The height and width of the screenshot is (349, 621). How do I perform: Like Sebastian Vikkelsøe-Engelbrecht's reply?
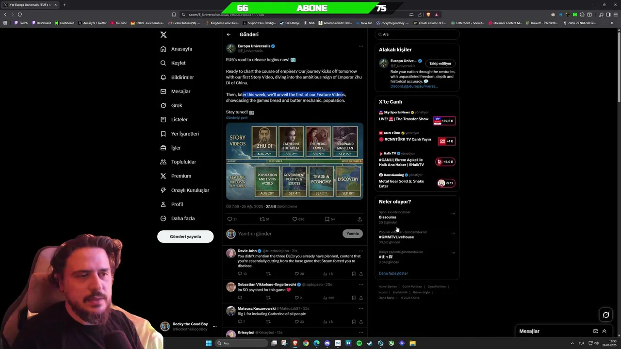click(297, 298)
